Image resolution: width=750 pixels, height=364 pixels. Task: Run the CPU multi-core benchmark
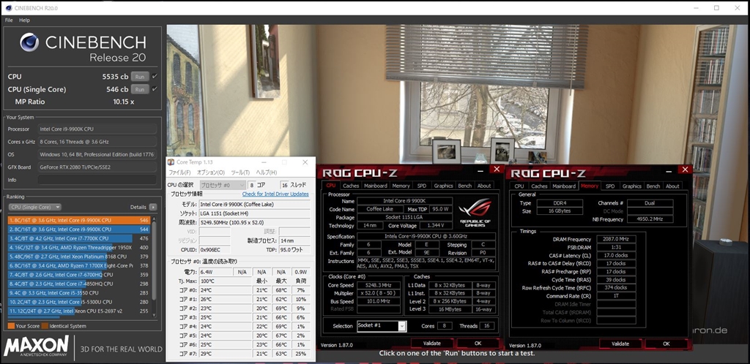click(x=140, y=76)
